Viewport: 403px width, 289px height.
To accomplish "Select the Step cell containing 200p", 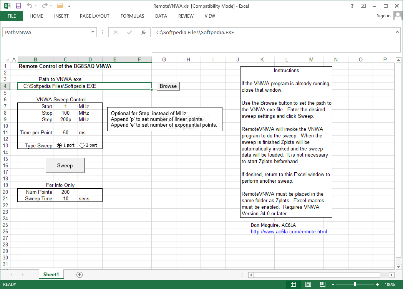I will click(x=66, y=119).
